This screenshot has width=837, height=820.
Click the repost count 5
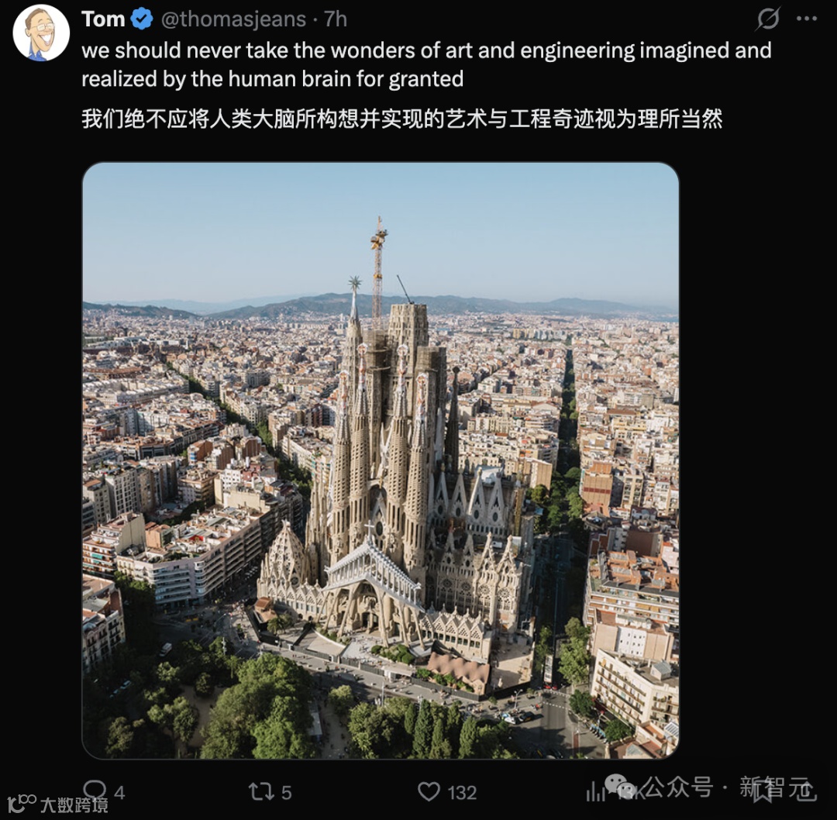point(287,793)
